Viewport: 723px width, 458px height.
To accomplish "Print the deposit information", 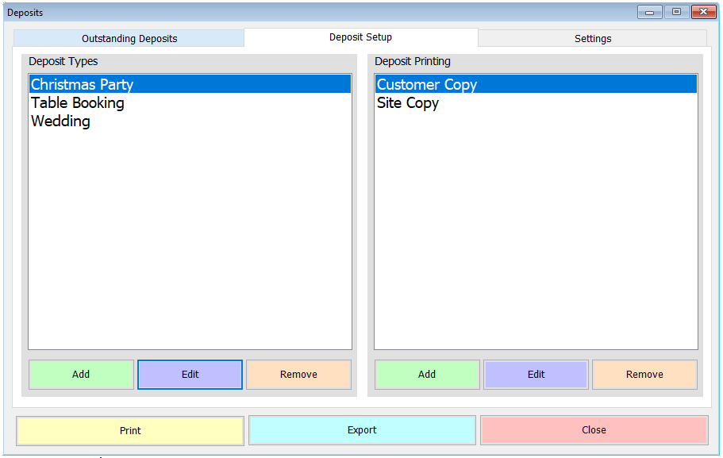I will tap(129, 430).
